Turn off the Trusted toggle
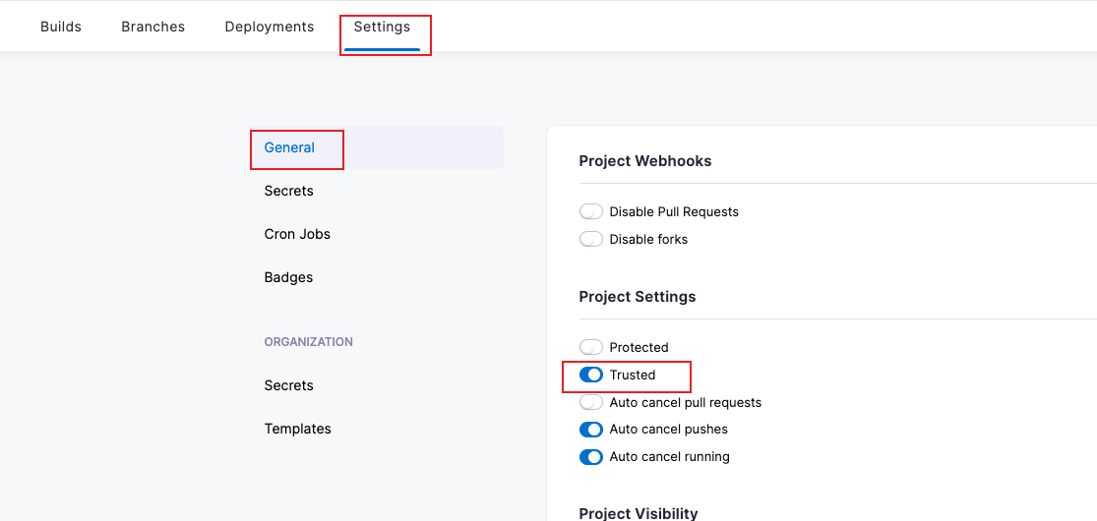Screen dimensions: 1097x521 [591, 375]
